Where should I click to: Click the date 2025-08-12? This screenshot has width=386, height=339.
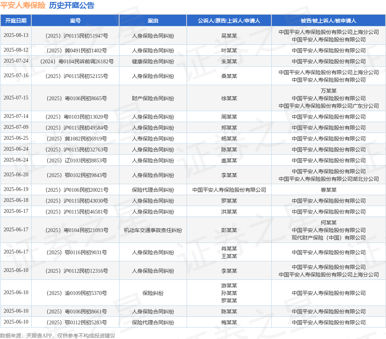coord(16,50)
